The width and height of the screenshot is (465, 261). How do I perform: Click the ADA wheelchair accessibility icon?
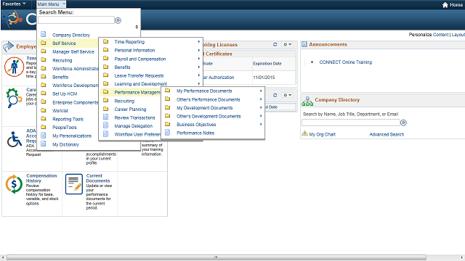pos(15,139)
